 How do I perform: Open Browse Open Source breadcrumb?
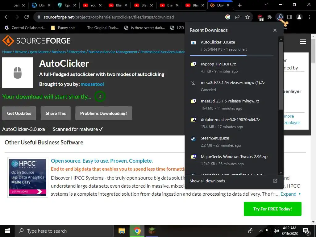pyautogui.click(x=32, y=52)
